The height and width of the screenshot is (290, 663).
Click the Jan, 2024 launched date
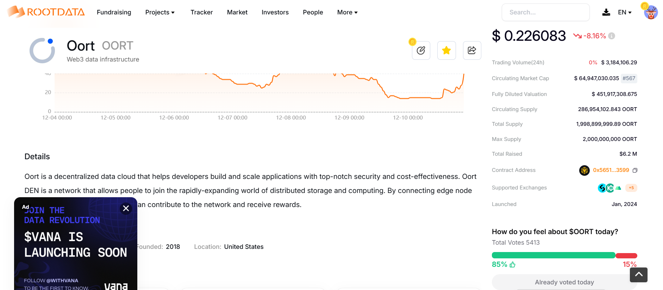(x=624, y=204)
